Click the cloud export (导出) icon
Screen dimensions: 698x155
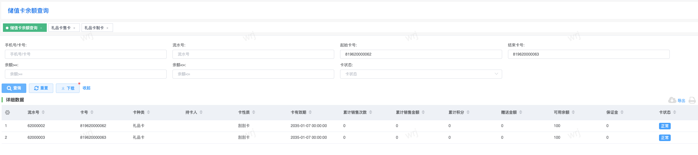pyautogui.click(x=672, y=100)
